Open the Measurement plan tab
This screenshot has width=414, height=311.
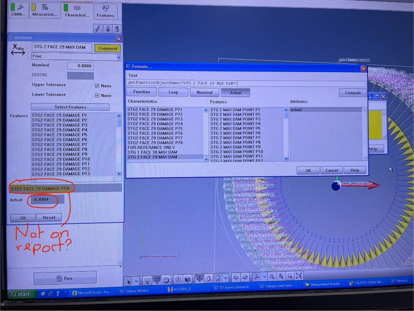coord(45,10)
